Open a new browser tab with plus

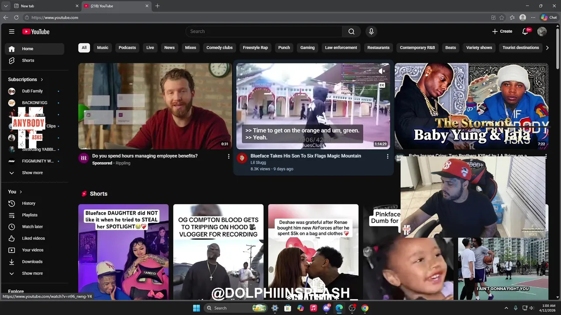tap(157, 6)
